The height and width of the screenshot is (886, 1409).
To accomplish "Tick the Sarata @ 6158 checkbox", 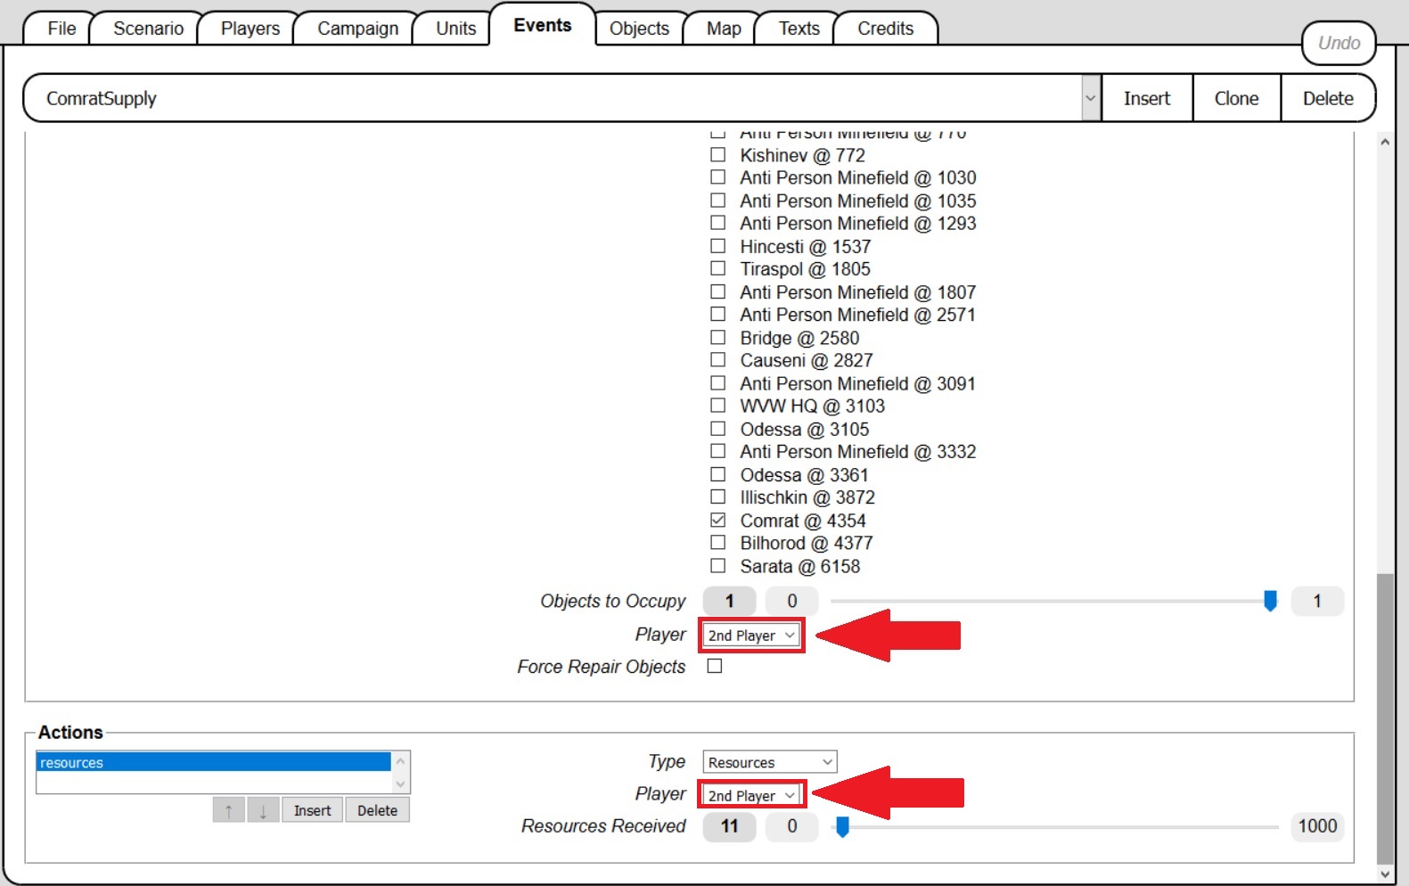I will [x=717, y=566].
